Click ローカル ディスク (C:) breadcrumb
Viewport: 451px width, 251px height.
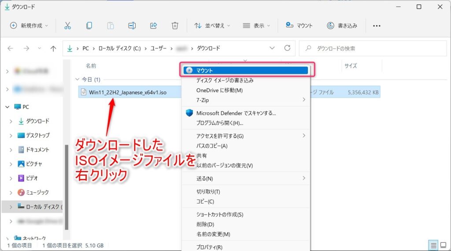[x=120, y=48]
